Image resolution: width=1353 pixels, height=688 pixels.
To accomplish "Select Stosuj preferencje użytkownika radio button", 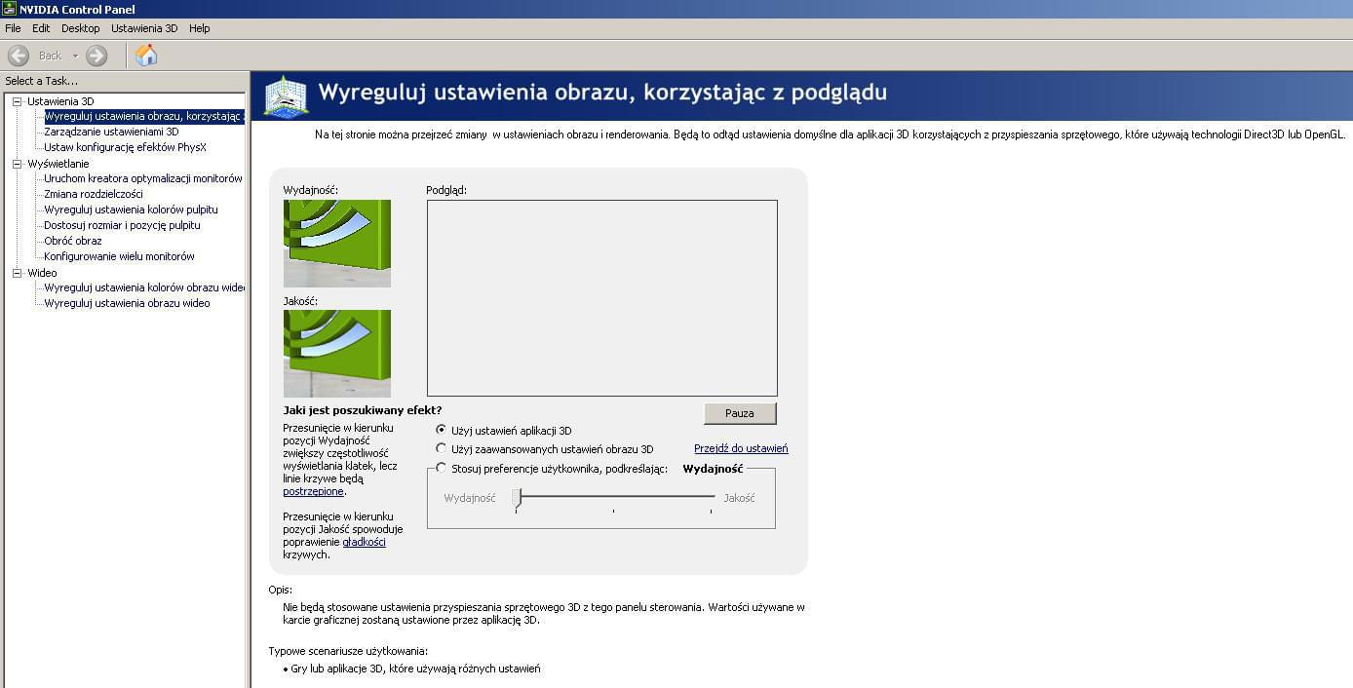I will pyautogui.click(x=442, y=469).
